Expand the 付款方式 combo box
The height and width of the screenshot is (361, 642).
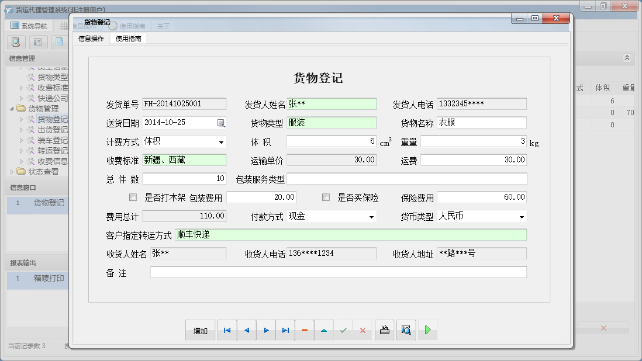click(371, 216)
